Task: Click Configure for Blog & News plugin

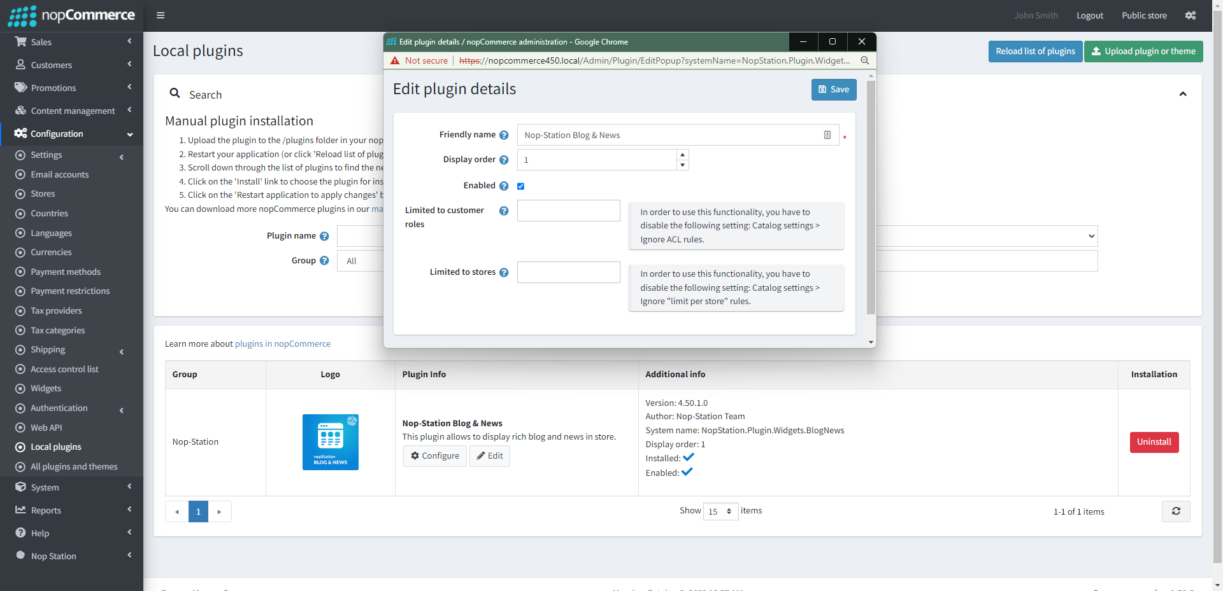Action: (435, 456)
